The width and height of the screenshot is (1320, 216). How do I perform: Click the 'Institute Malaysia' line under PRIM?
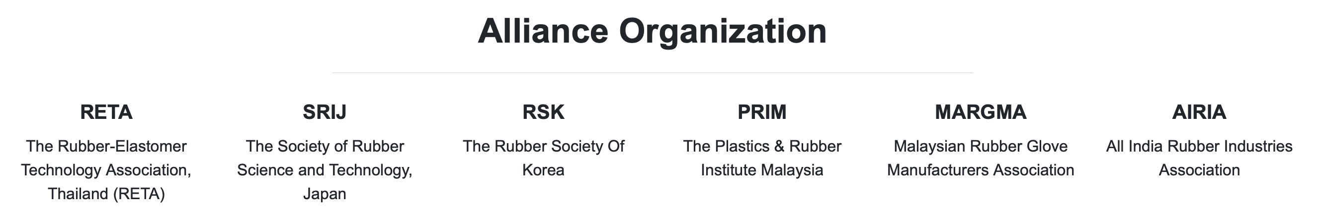pos(761,170)
